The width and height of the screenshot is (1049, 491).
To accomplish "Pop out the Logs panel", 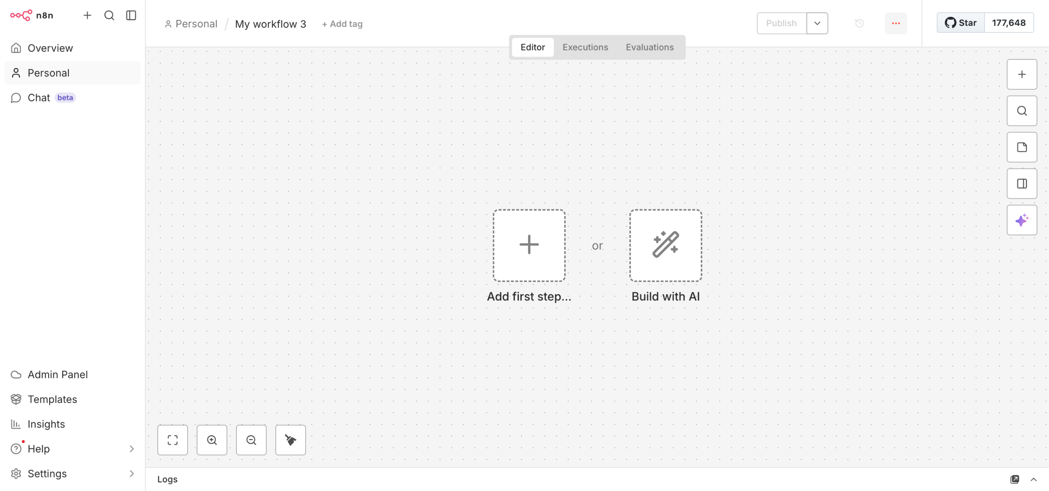I will pos(1014,479).
